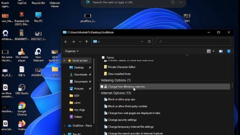240x135 pixels.
Task: Select Breaded Life (2021) desktop file
Action: [22, 18]
